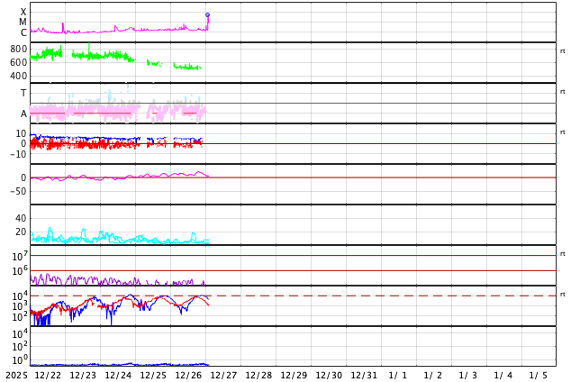Select the 1/ 5 date on the time axis
571x382 pixels.
[538, 375]
